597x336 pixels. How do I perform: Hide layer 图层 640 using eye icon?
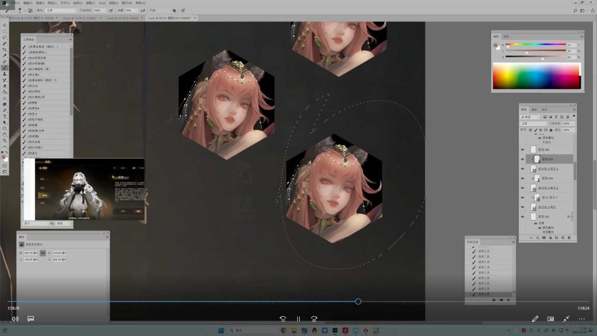(x=522, y=150)
